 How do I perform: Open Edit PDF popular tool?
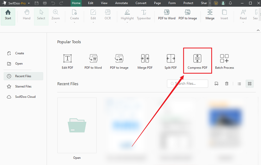pyautogui.click(x=67, y=62)
